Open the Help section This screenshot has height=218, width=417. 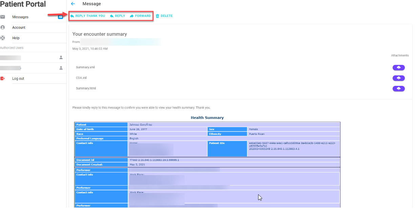pyautogui.click(x=16, y=38)
